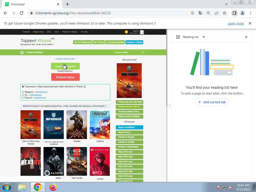256x192 pixels.
Task: Click blue Репаки от Игрухи button
Action: [x=134, y=42]
